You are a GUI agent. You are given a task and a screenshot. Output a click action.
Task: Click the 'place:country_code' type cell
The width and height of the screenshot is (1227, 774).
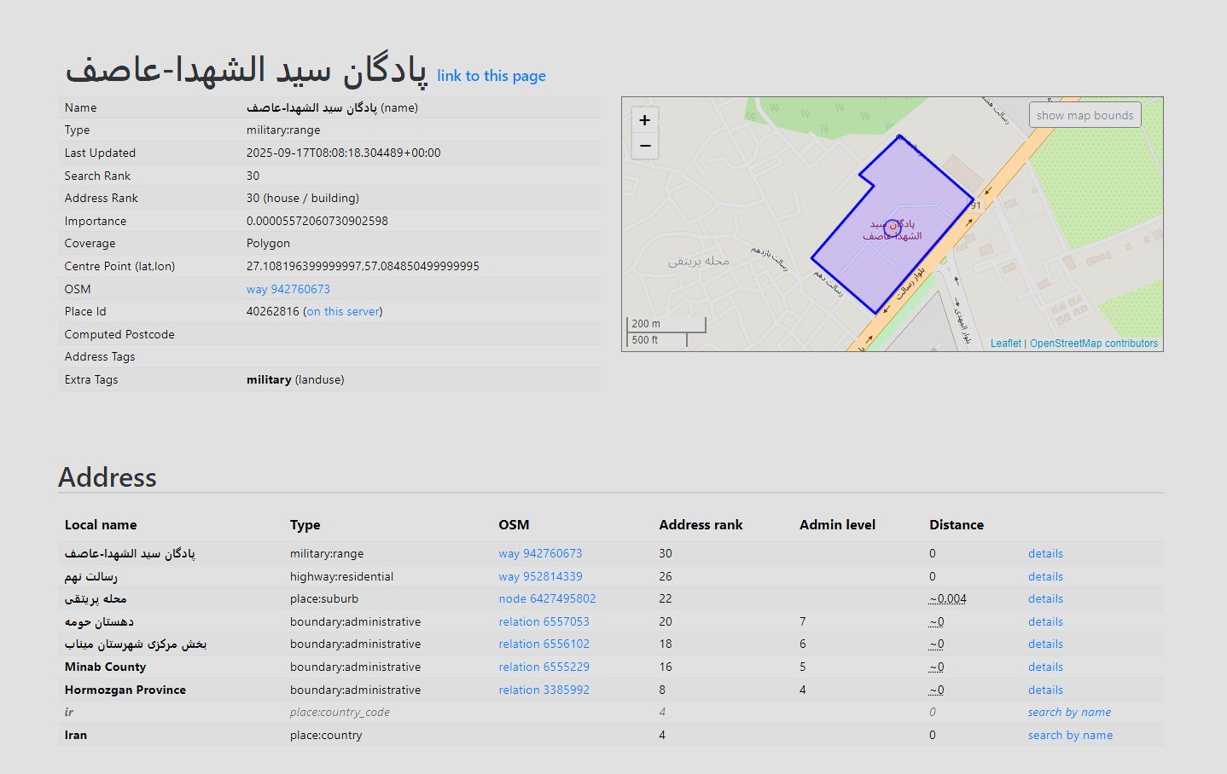click(x=340, y=712)
